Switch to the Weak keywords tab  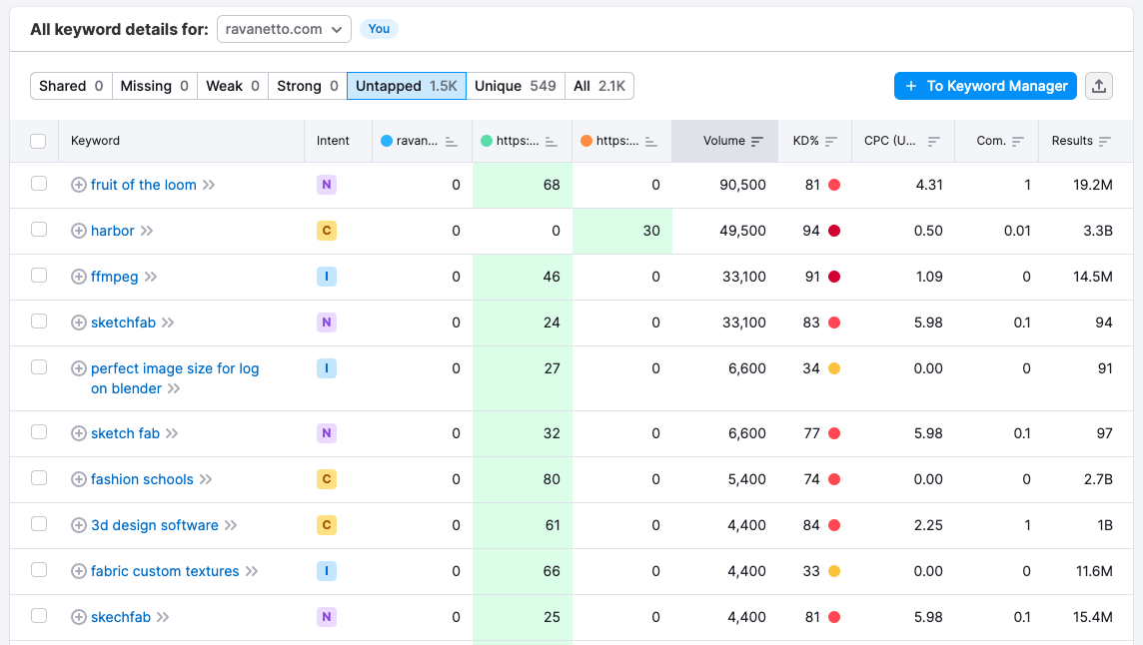point(233,86)
